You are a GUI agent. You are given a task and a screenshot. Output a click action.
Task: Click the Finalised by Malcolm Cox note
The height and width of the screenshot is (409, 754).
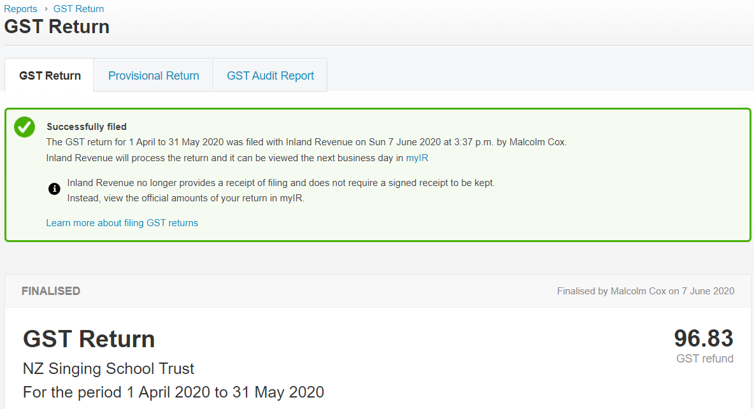tap(645, 291)
